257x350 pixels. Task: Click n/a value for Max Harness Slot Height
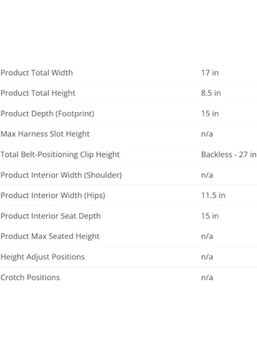pos(207,134)
